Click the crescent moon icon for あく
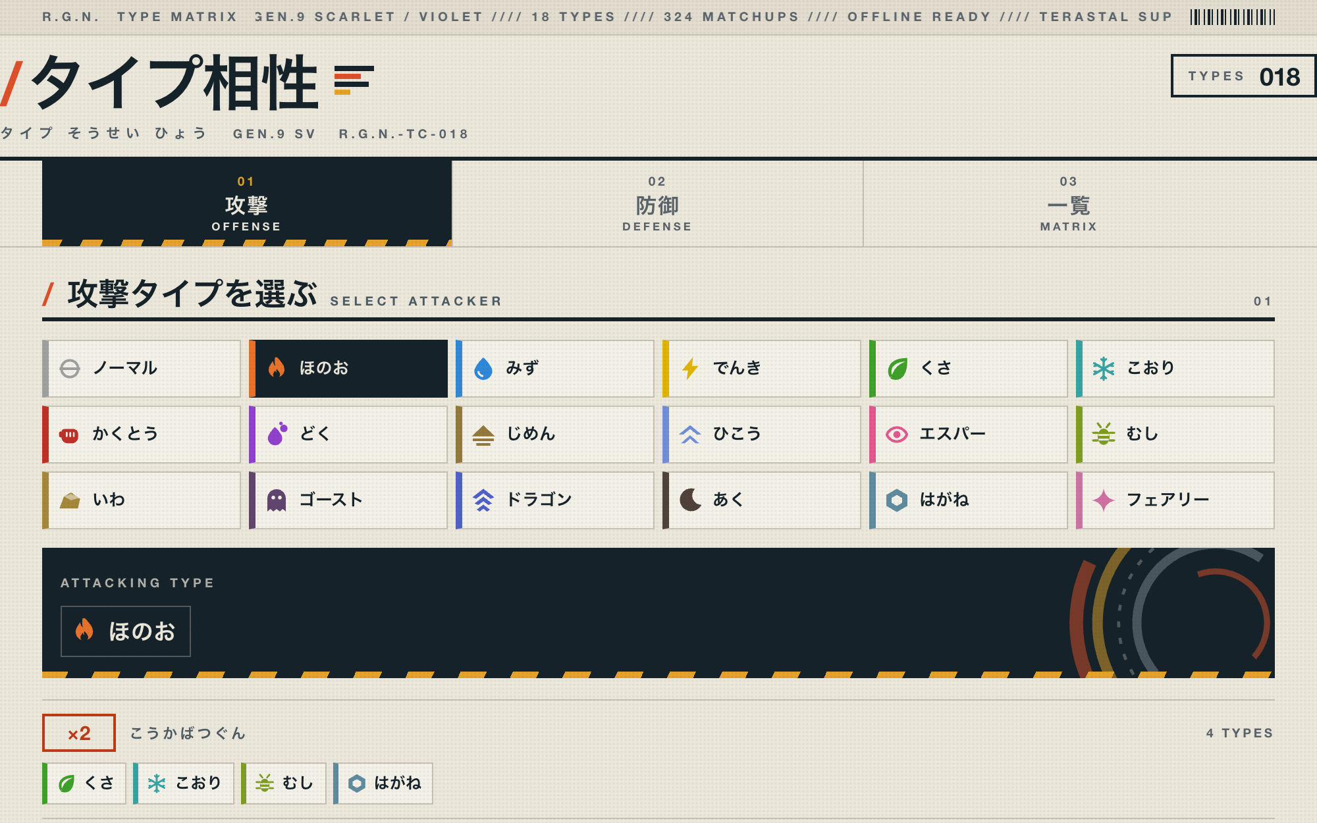Image resolution: width=1317 pixels, height=823 pixels. pyautogui.click(x=690, y=500)
